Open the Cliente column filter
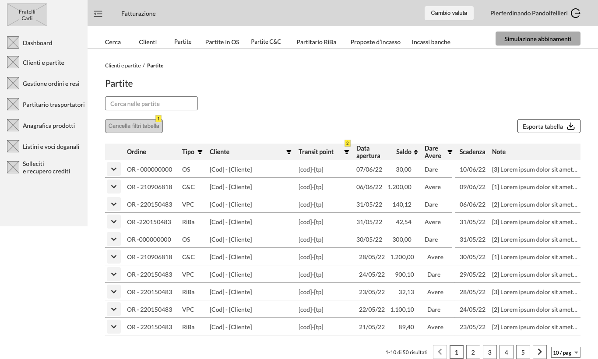 (x=289, y=152)
